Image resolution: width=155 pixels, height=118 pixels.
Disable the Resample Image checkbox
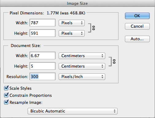coord(6,102)
